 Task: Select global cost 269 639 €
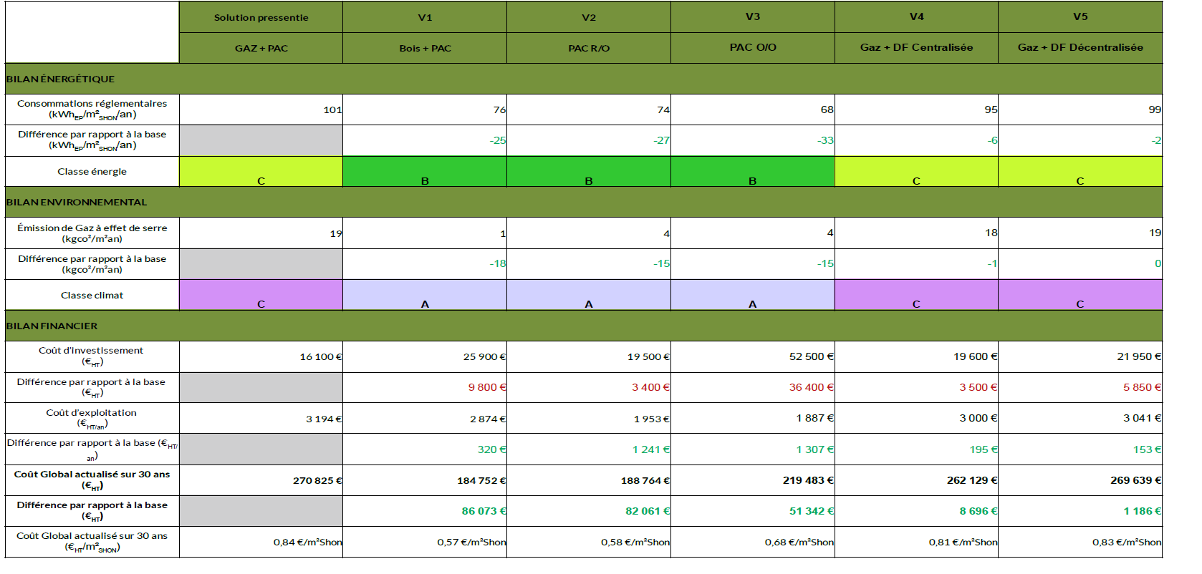1080,480
